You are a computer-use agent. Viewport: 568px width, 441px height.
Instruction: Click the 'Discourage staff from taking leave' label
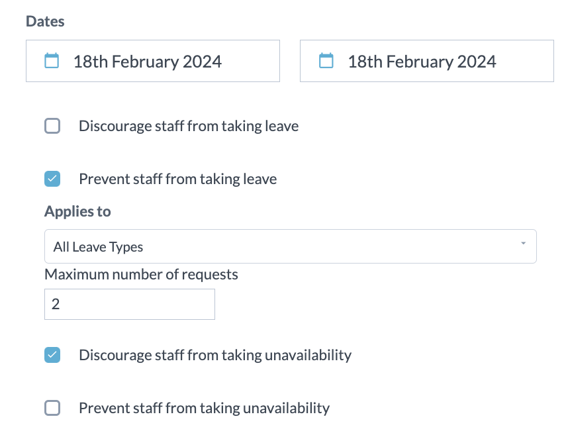click(189, 126)
